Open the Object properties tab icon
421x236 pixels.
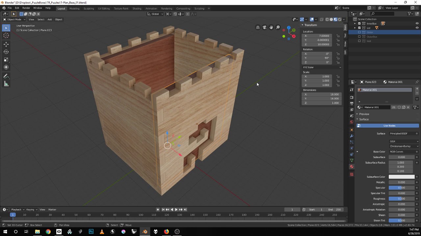(352, 129)
